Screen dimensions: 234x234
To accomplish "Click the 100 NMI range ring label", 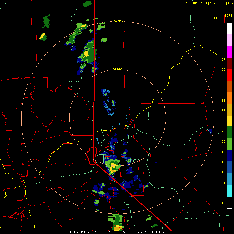I will pyautogui.click(x=118, y=21).
